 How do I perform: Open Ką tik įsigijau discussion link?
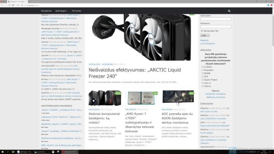click(x=207, y=133)
